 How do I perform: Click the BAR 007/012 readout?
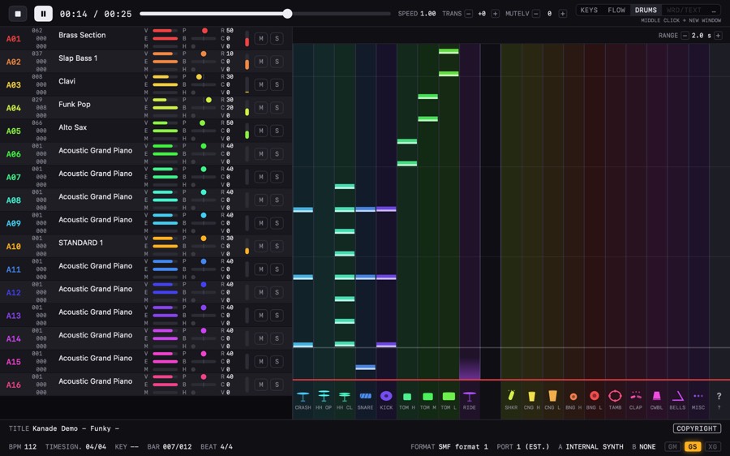[170, 447]
